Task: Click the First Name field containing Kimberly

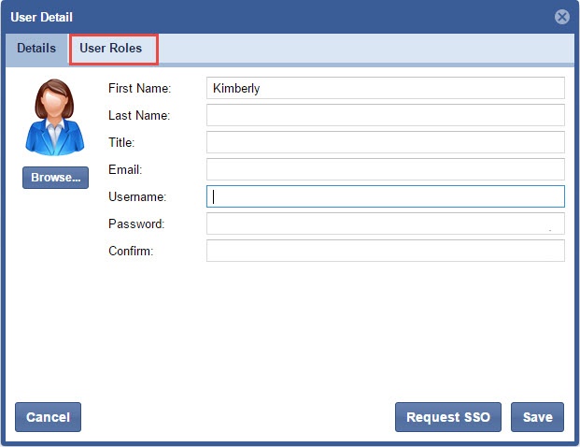Action: pos(385,88)
